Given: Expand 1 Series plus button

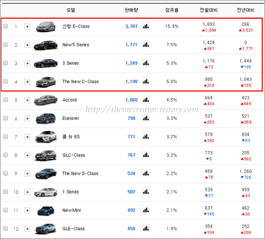Looking at the screenshot, I should pos(27,192).
